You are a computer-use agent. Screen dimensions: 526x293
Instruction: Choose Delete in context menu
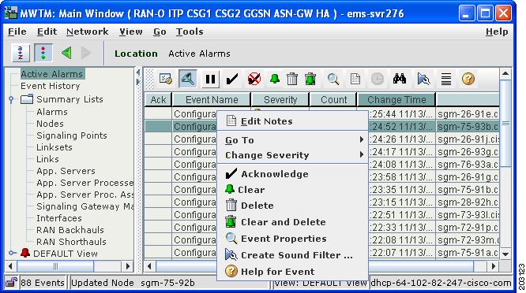pyautogui.click(x=293, y=206)
